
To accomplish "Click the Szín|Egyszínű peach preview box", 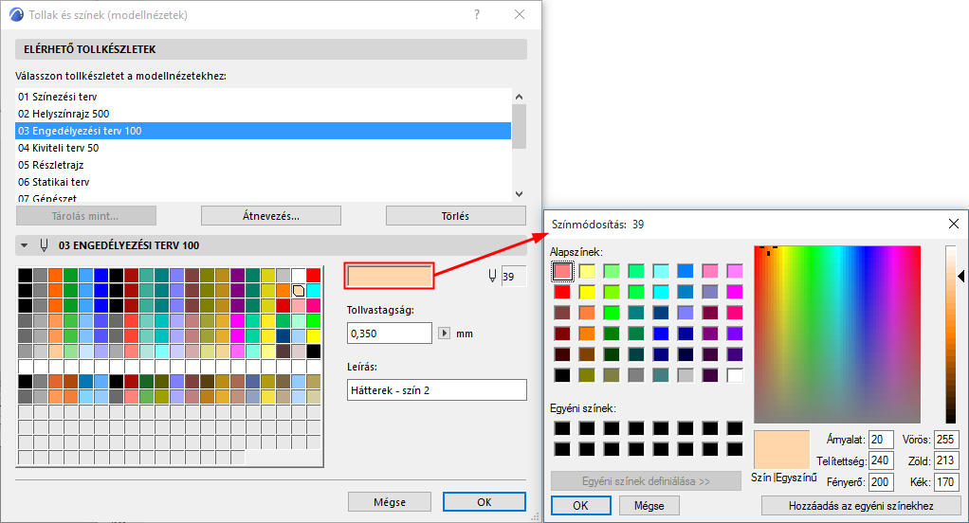I will [782, 450].
